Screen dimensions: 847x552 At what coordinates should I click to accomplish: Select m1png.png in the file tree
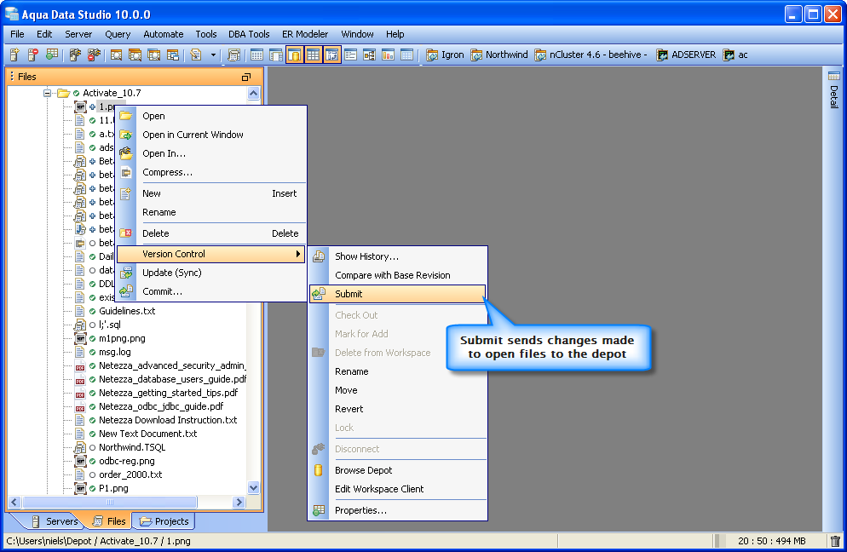[122, 339]
